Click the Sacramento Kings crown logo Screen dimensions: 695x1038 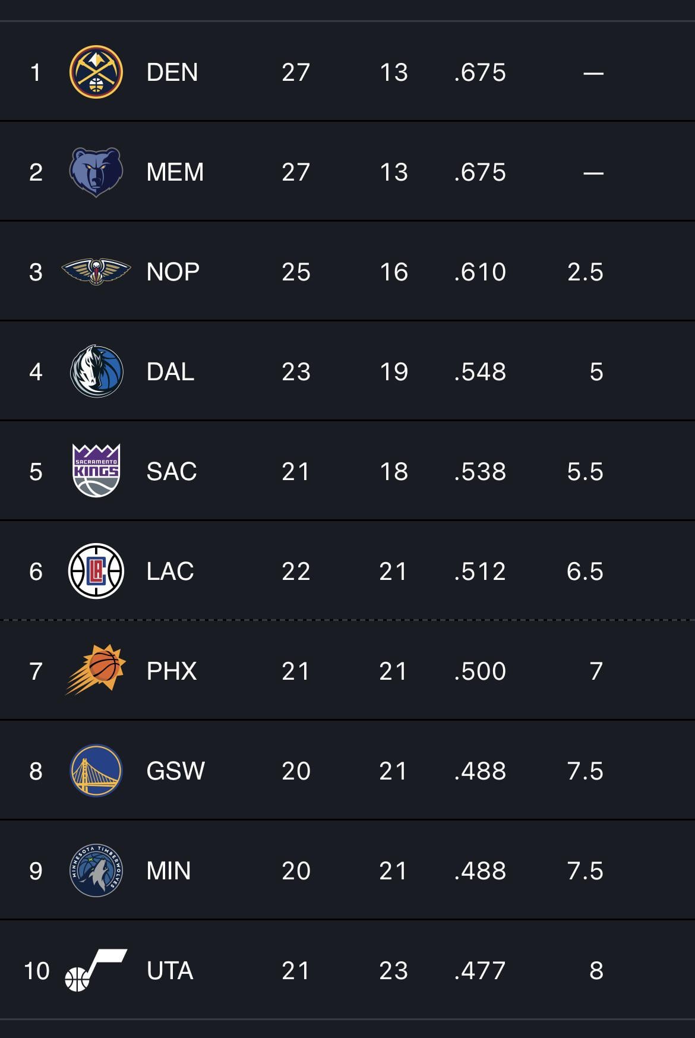tap(96, 471)
